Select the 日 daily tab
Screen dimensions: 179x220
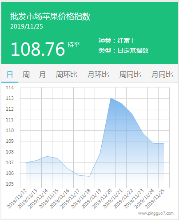coord(10,75)
